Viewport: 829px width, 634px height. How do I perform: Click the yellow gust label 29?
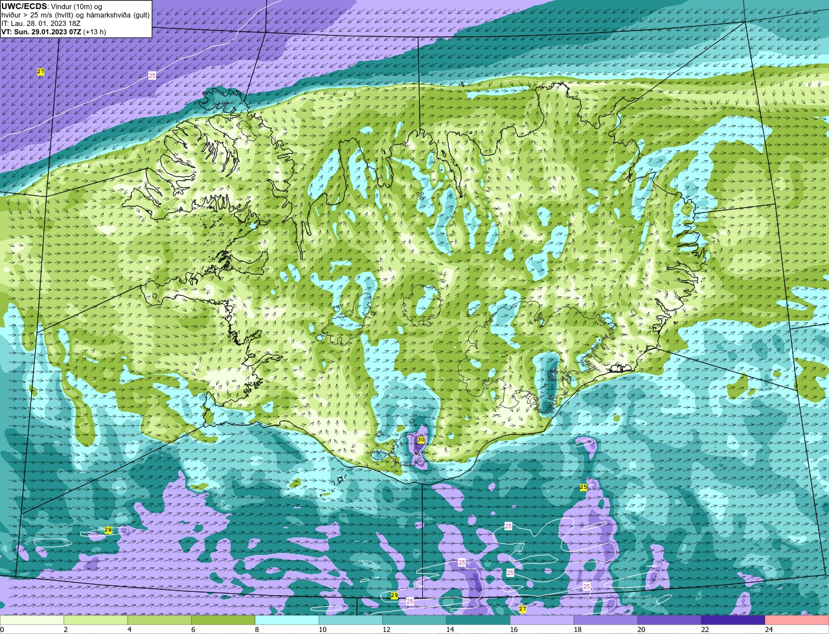click(394, 596)
